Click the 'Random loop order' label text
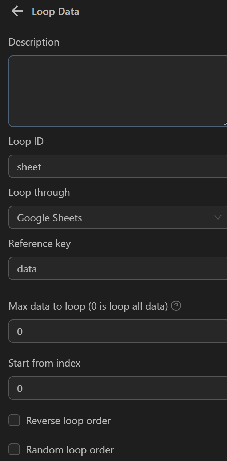 (x=70, y=450)
